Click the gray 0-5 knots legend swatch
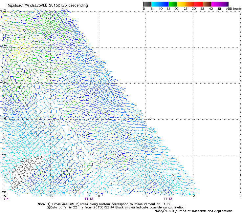The image size is (243, 213). click(147, 4)
